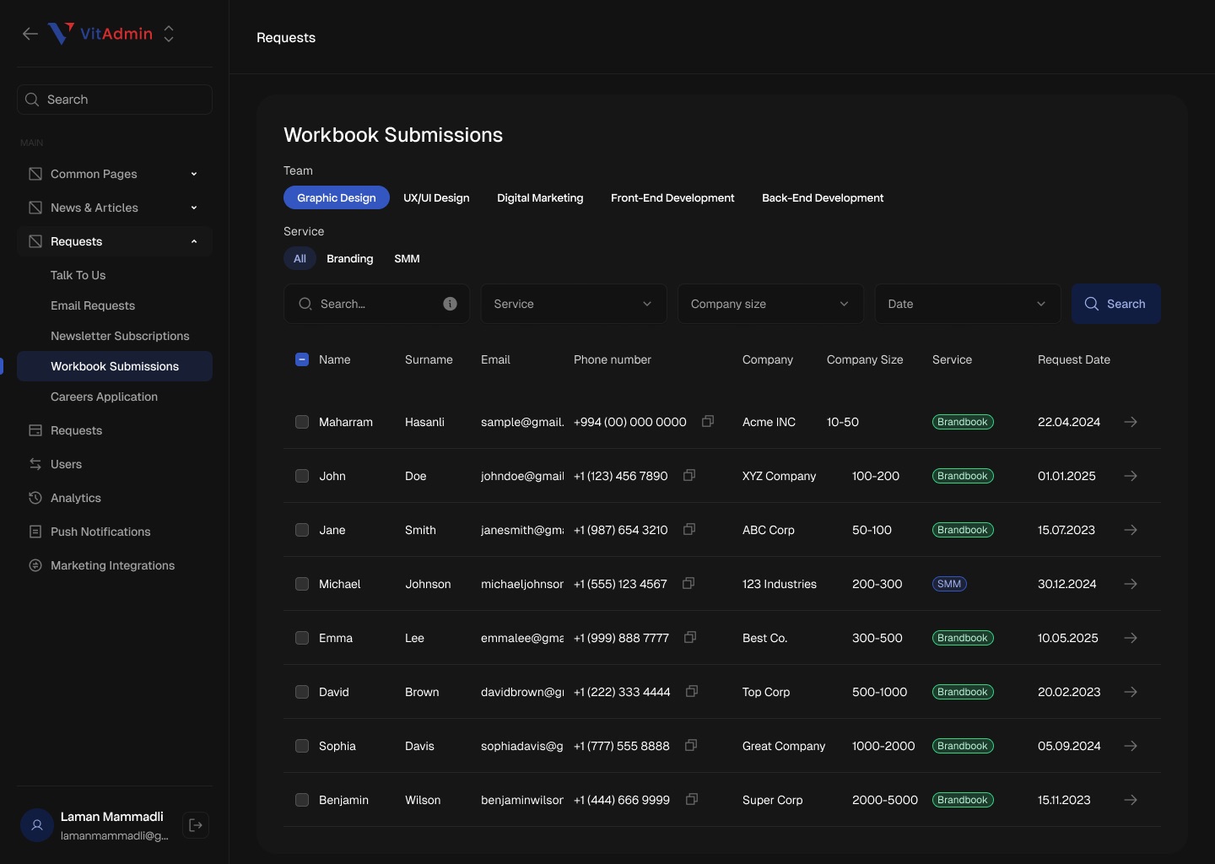This screenshot has width=1215, height=864.
Task: Click the info icon in the table search field
Action: (x=451, y=304)
